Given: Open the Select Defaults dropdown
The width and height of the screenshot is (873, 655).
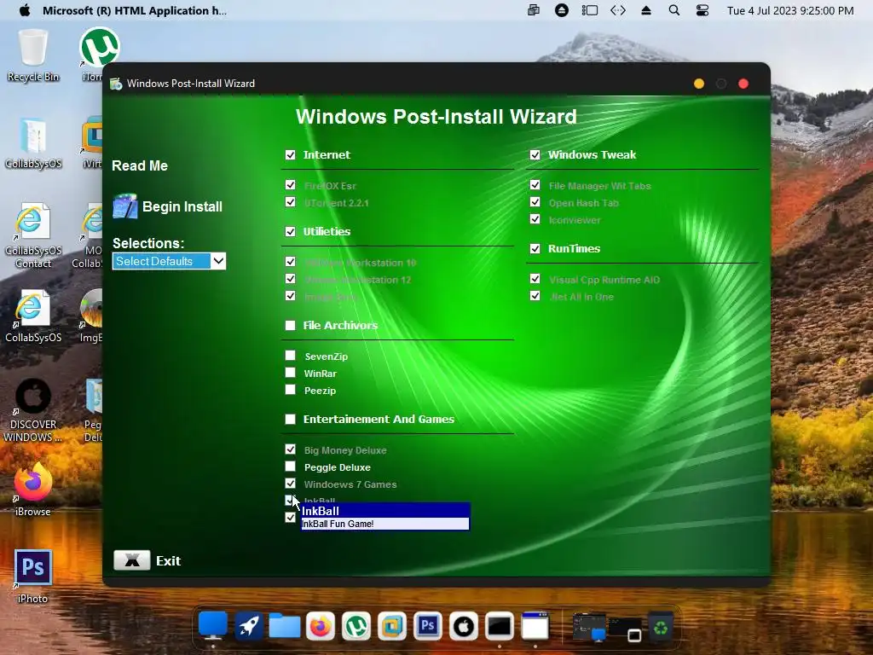Looking at the screenshot, I should point(170,261).
